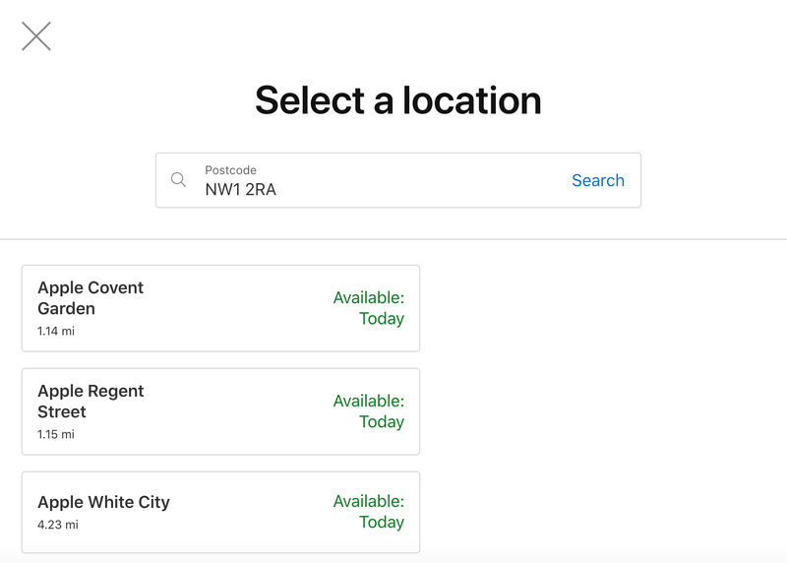Viewport: 787px width, 563px height.
Task: Click the blue Search link
Action: pos(598,180)
